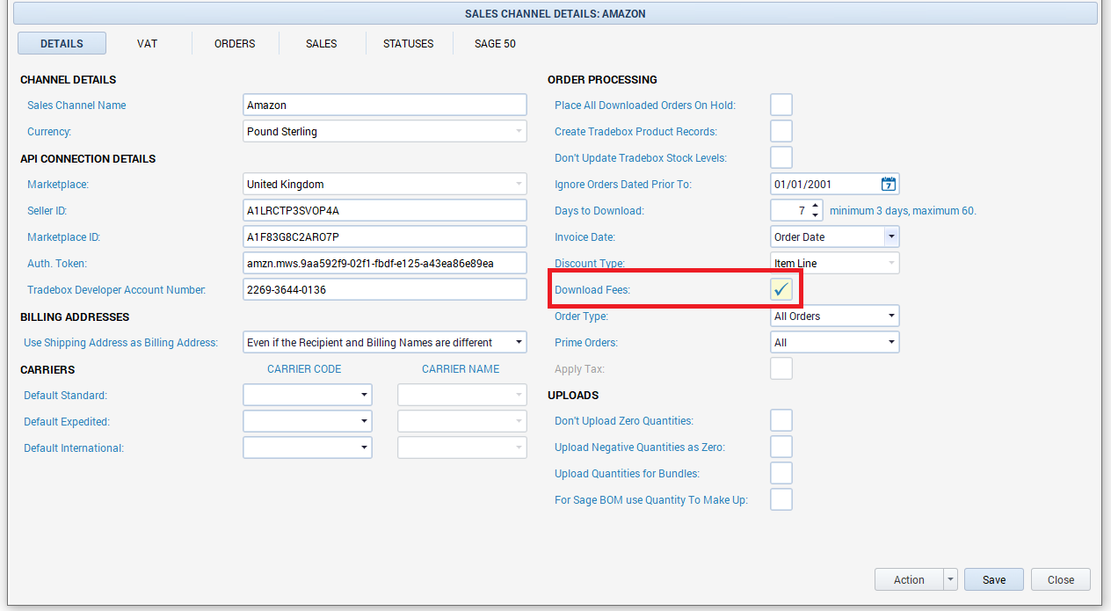Edit Tradebox Developer Account Number field
This screenshot has width=1111, height=611.
[x=385, y=289]
